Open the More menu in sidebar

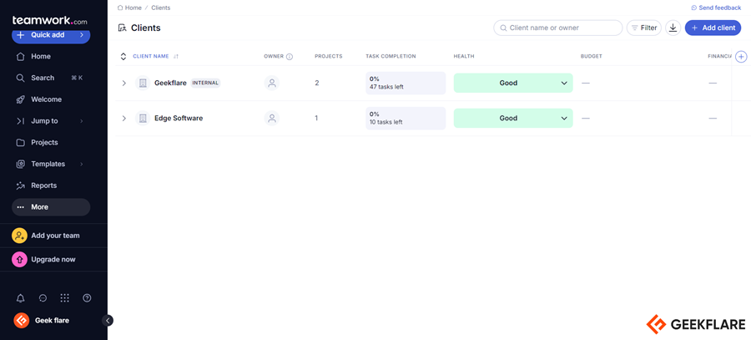(51, 207)
